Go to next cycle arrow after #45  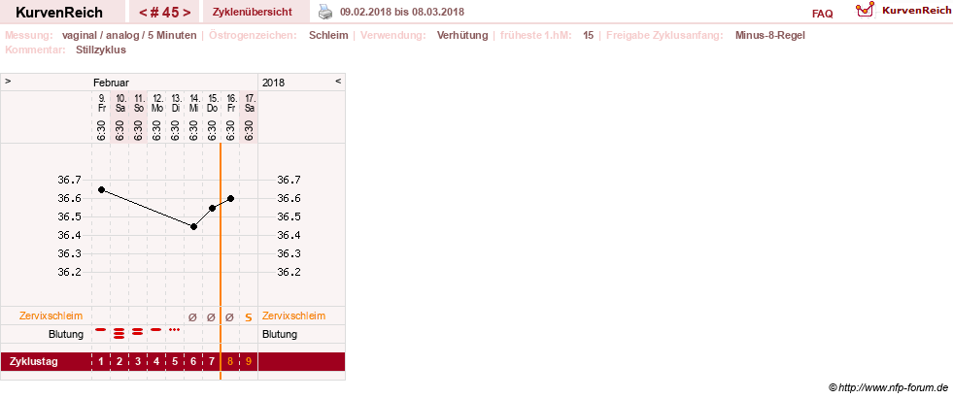187,13
